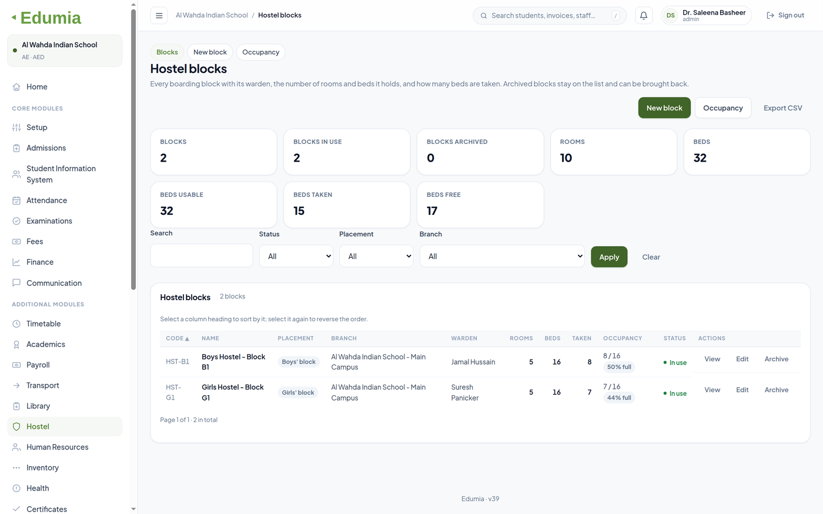Open the Branch filter dropdown
Image resolution: width=823 pixels, height=514 pixels.
[502, 256]
